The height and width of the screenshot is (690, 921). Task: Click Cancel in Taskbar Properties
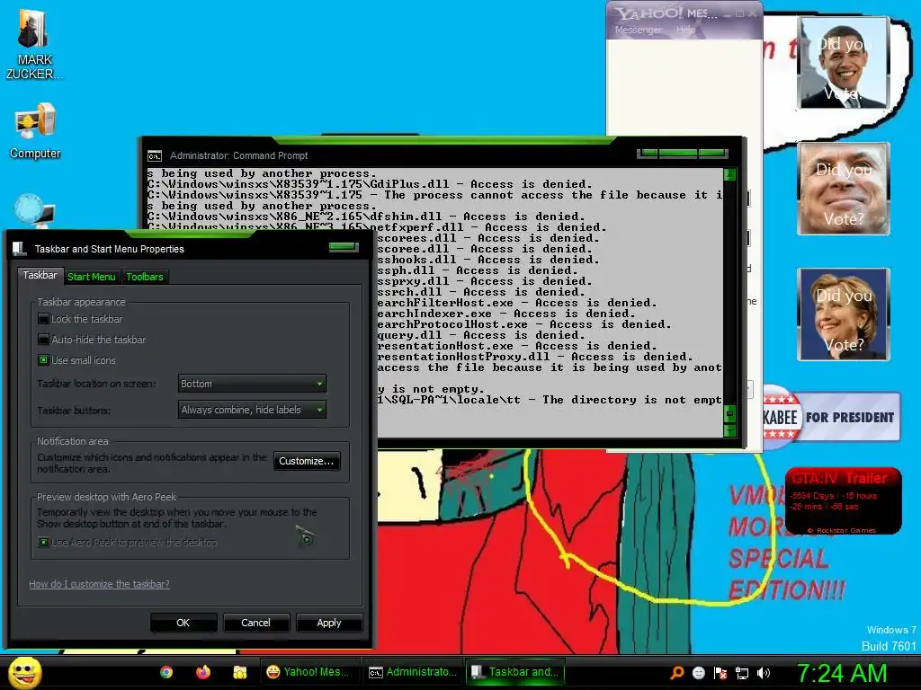[x=255, y=624]
